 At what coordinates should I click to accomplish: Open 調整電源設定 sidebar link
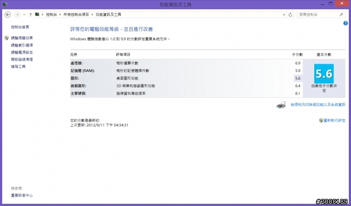[x=22, y=52]
